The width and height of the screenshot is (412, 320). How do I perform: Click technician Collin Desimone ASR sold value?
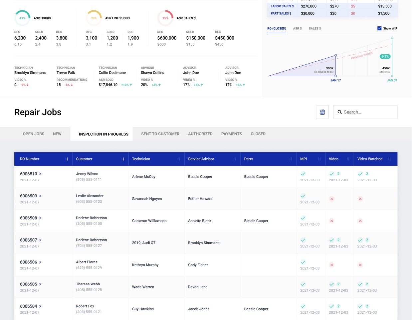tap(108, 85)
